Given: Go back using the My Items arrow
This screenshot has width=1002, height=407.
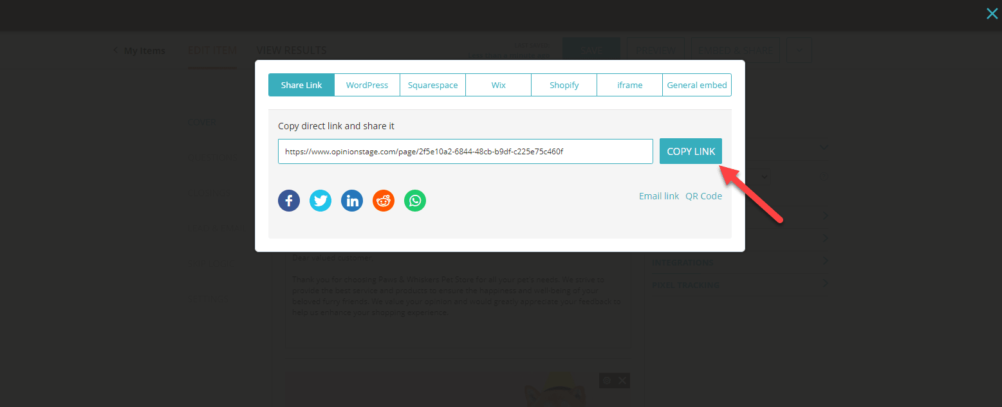Looking at the screenshot, I should pos(115,50).
